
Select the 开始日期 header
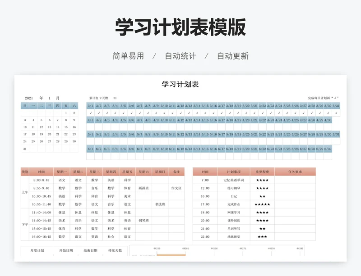pyautogui.click(x=66, y=250)
